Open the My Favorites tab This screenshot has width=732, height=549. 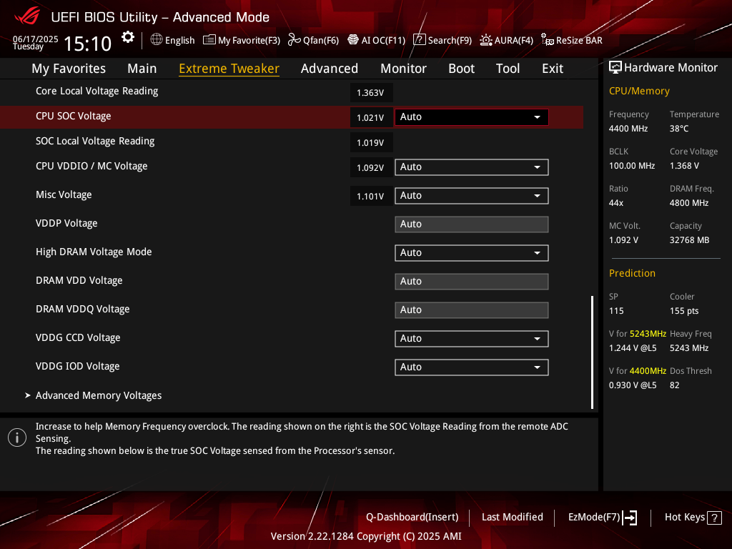69,69
